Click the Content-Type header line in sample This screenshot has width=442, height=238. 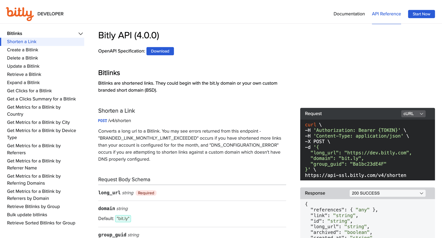coord(357,136)
